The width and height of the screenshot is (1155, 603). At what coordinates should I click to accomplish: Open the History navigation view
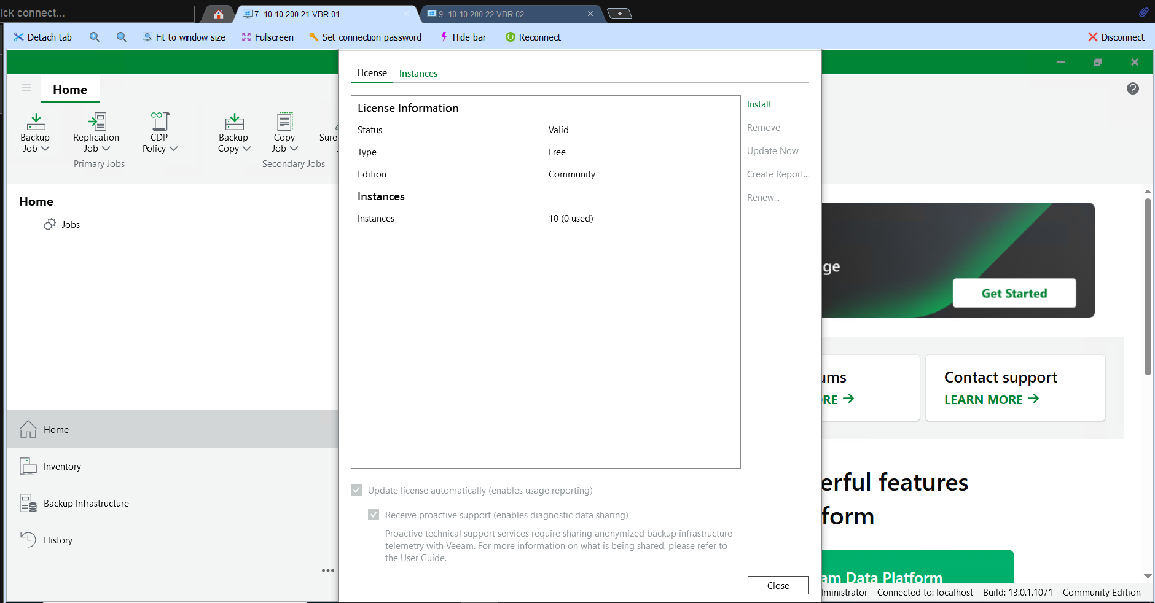pos(172,540)
